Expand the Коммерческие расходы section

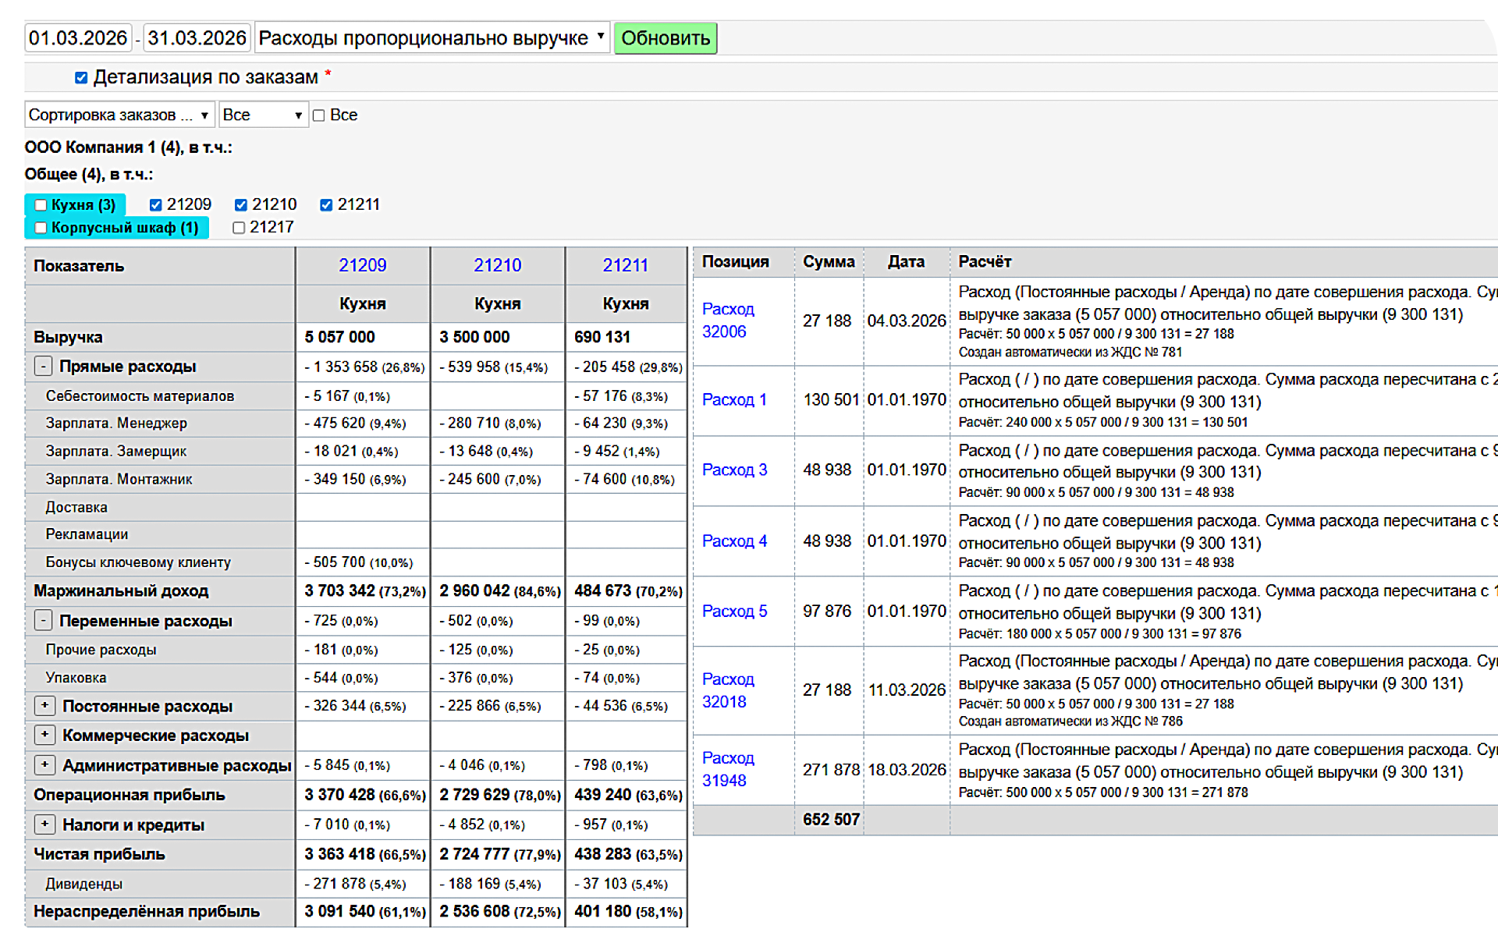click(45, 735)
